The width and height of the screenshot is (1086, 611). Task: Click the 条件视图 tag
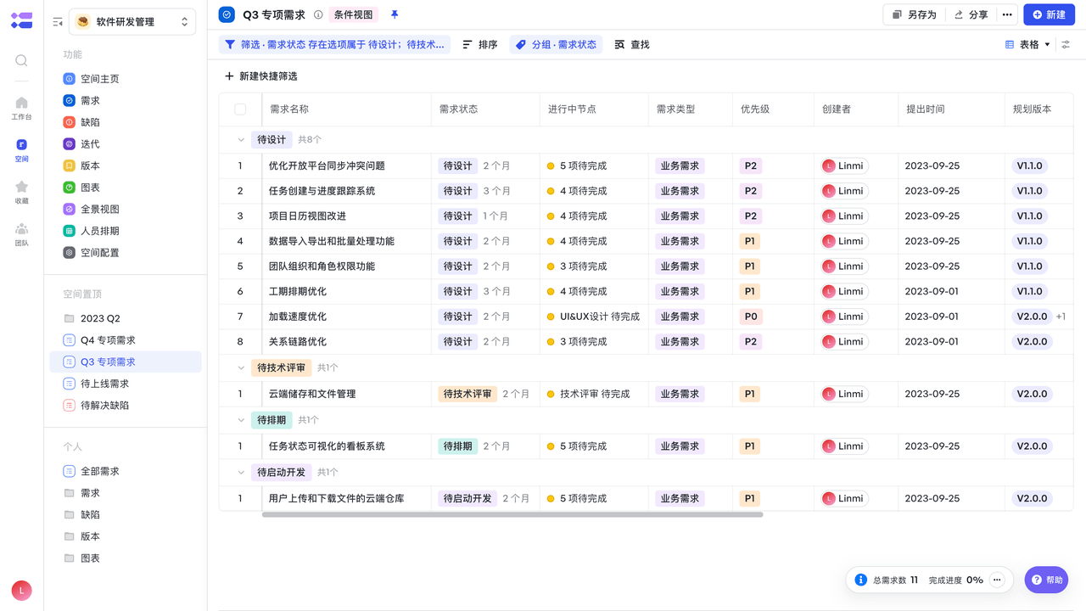353,14
